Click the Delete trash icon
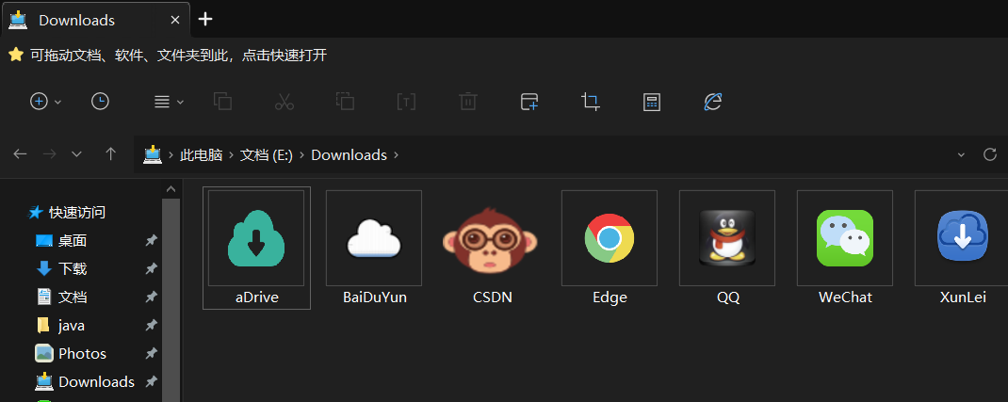 pyautogui.click(x=467, y=102)
